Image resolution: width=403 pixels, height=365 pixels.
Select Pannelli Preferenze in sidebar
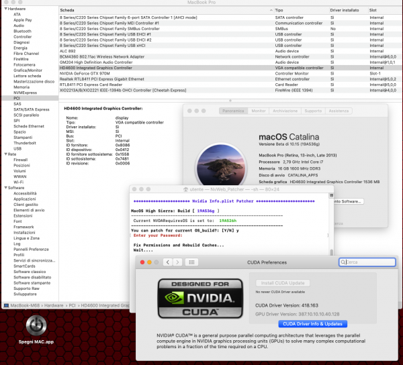click(x=31, y=249)
